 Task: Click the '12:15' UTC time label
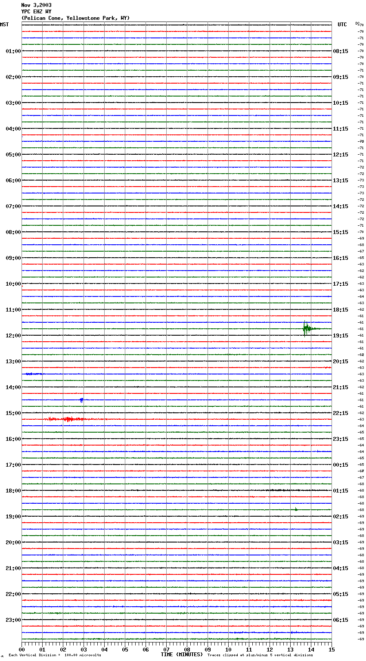click(341, 155)
